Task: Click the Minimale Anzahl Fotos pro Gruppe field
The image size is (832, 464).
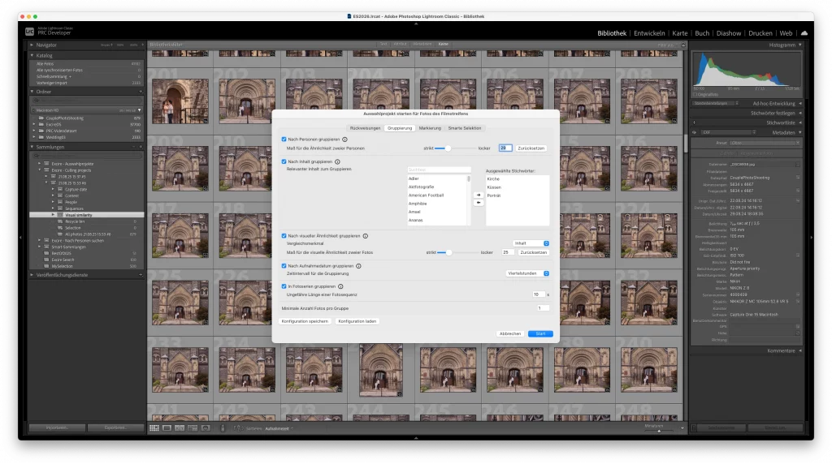Action: pyautogui.click(x=543, y=308)
